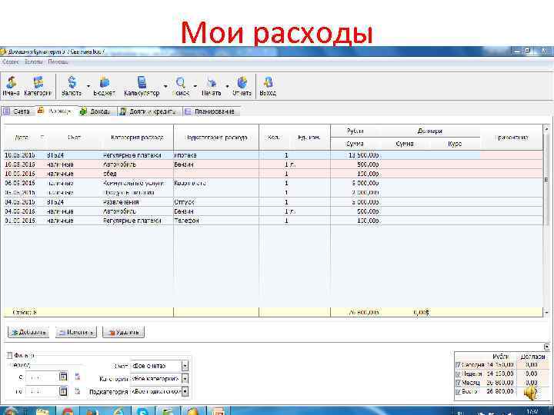
Task: Click the Курс column header
Action: (x=455, y=144)
